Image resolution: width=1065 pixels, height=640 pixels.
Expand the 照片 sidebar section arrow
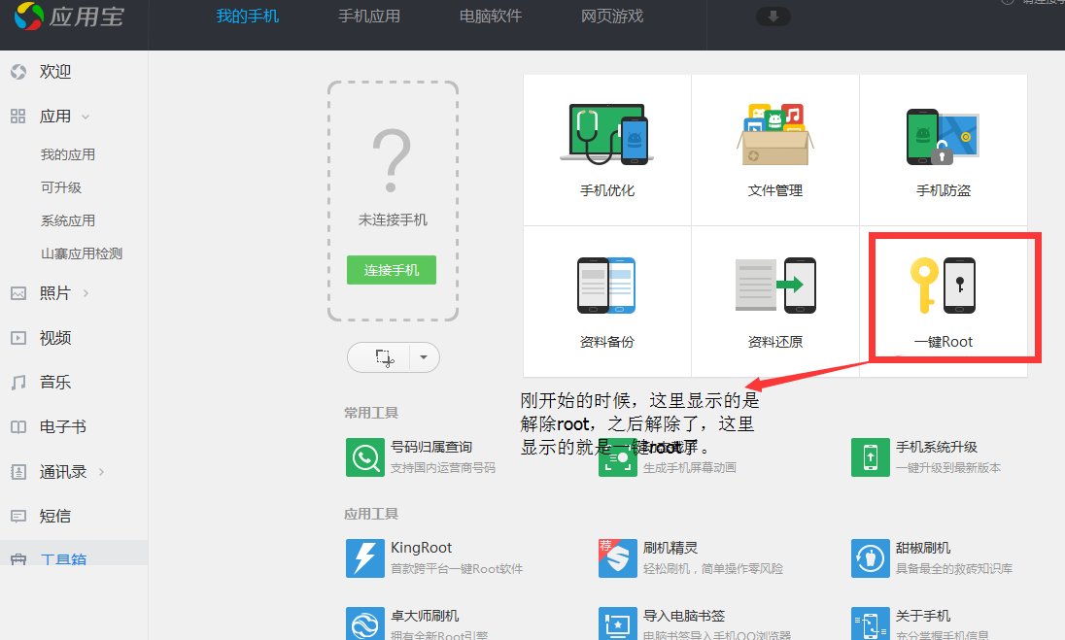86,293
